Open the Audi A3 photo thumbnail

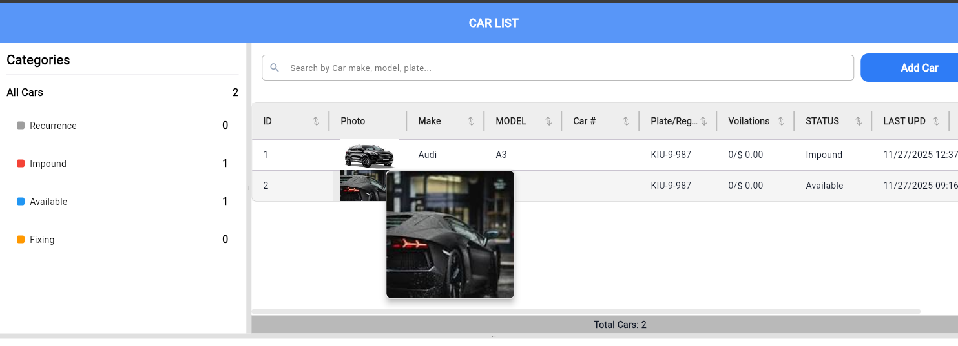(x=369, y=155)
